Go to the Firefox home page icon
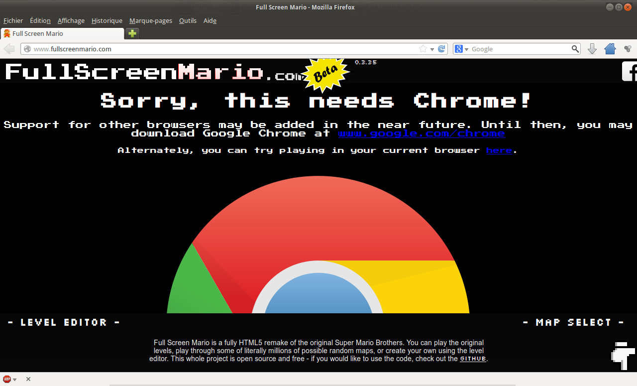This screenshot has height=386, width=637. (610, 49)
